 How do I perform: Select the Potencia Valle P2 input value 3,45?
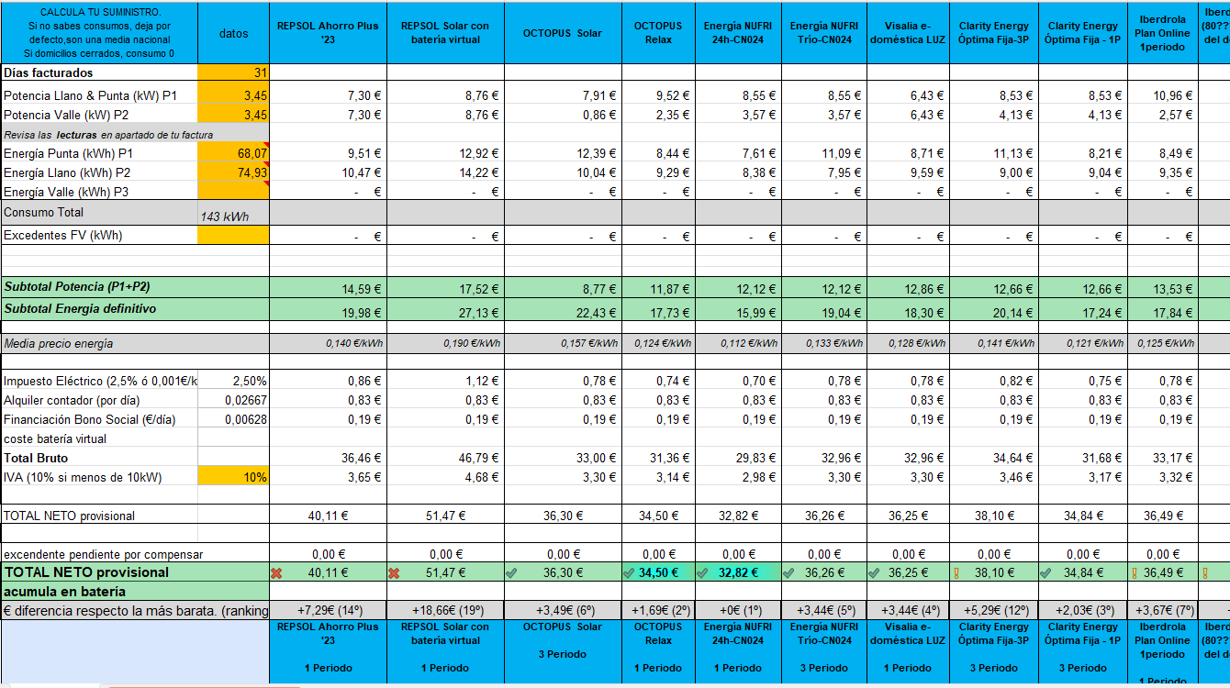click(233, 115)
